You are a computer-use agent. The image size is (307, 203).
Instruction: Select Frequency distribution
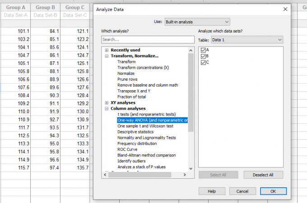pyautogui.click(x=137, y=143)
